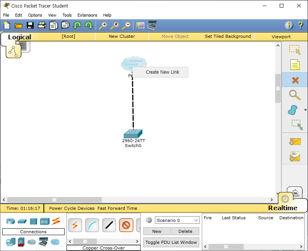Open the View menu
The width and height of the screenshot is (308, 251).
52,15
